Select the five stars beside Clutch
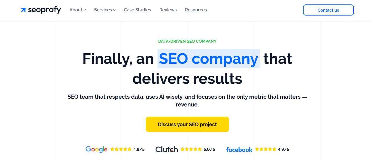This screenshot has height=160, width=371. tap(191, 149)
